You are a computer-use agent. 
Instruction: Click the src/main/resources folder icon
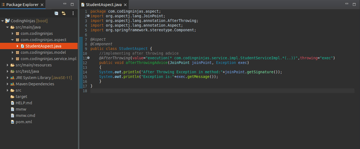12,65
